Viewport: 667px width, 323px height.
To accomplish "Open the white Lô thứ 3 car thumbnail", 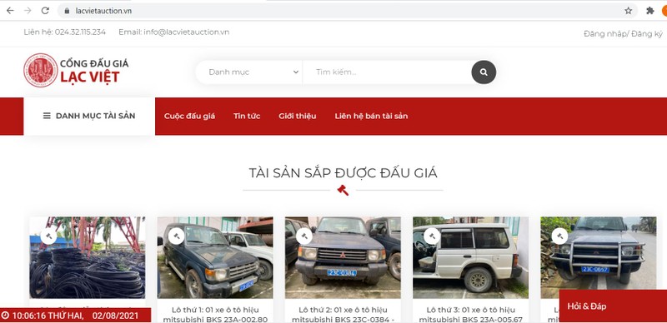I will coord(471,257).
